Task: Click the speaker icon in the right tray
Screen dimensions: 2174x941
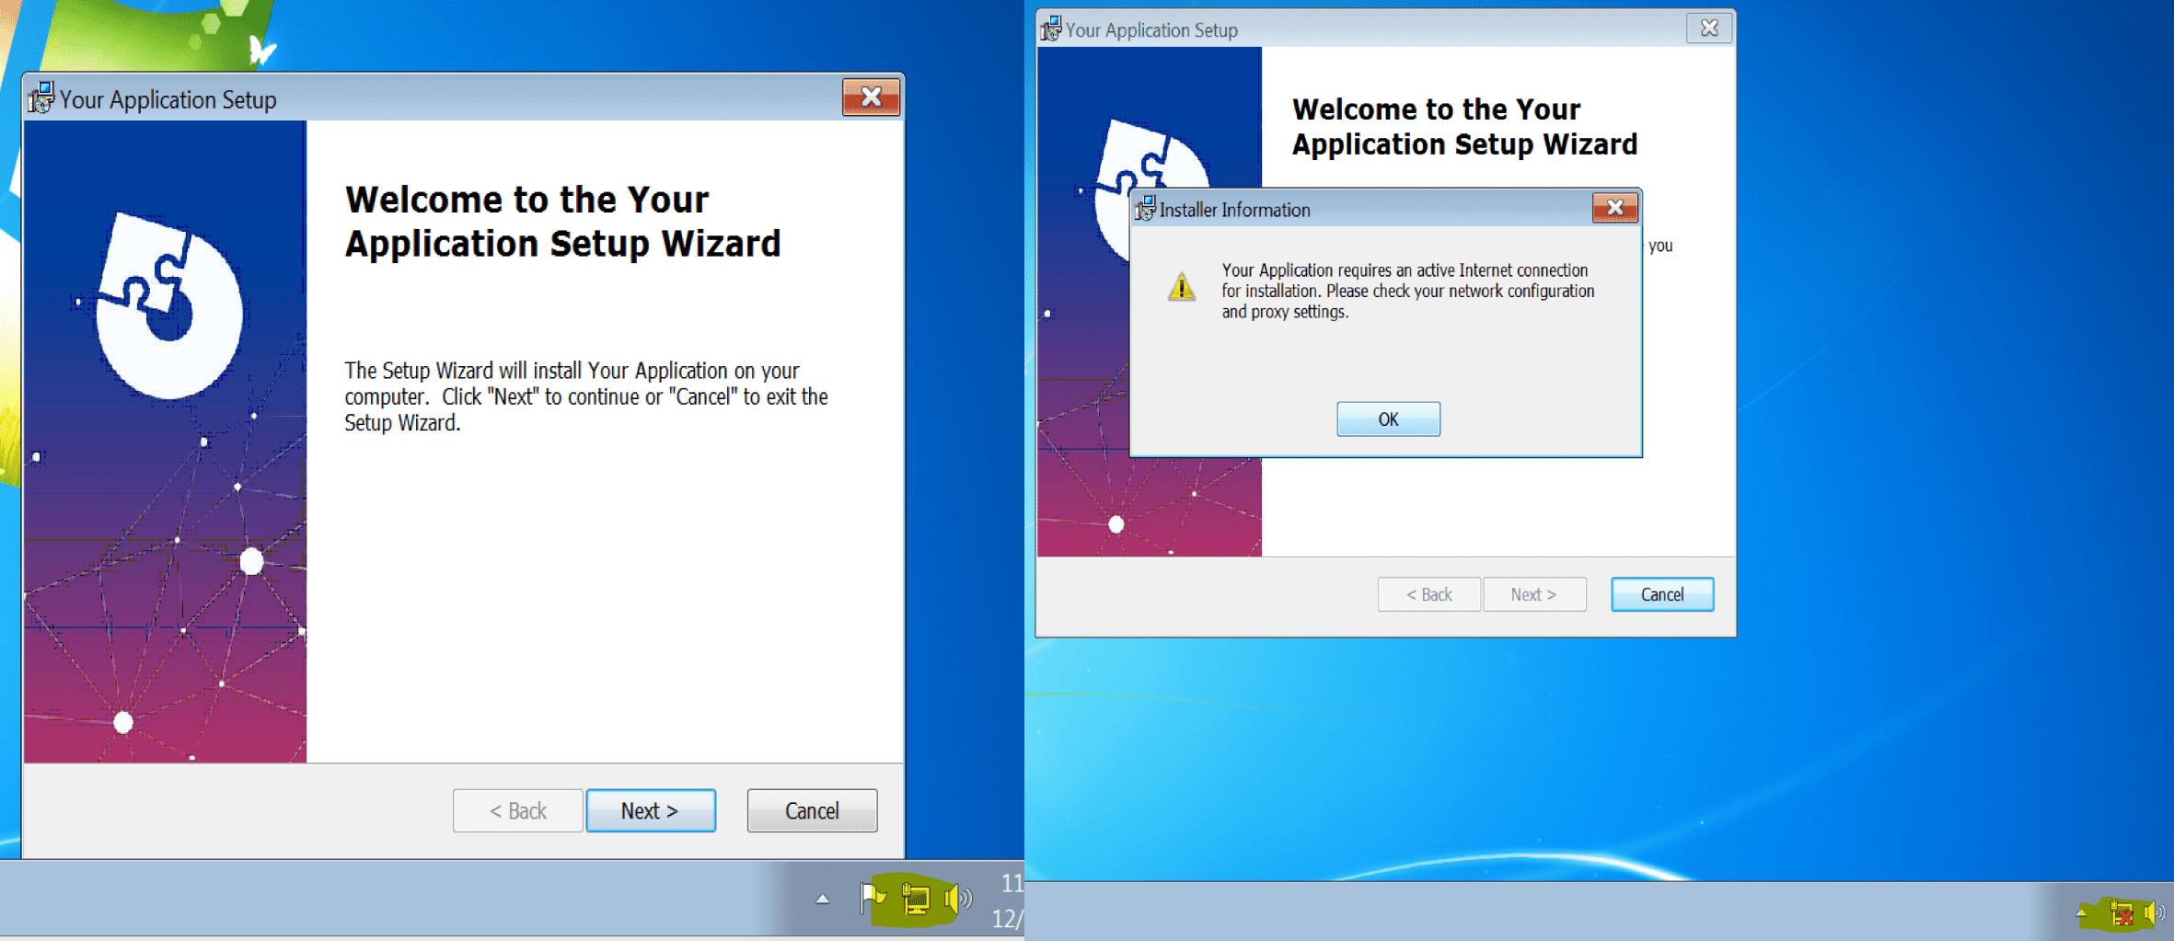Action: [2155, 914]
